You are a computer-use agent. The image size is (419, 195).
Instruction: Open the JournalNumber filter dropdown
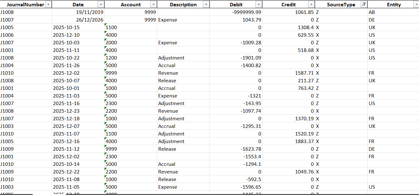pyautogui.click(x=48, y=4)
